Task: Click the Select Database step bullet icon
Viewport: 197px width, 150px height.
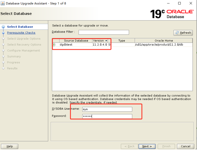Action: [x=3, y=27]
